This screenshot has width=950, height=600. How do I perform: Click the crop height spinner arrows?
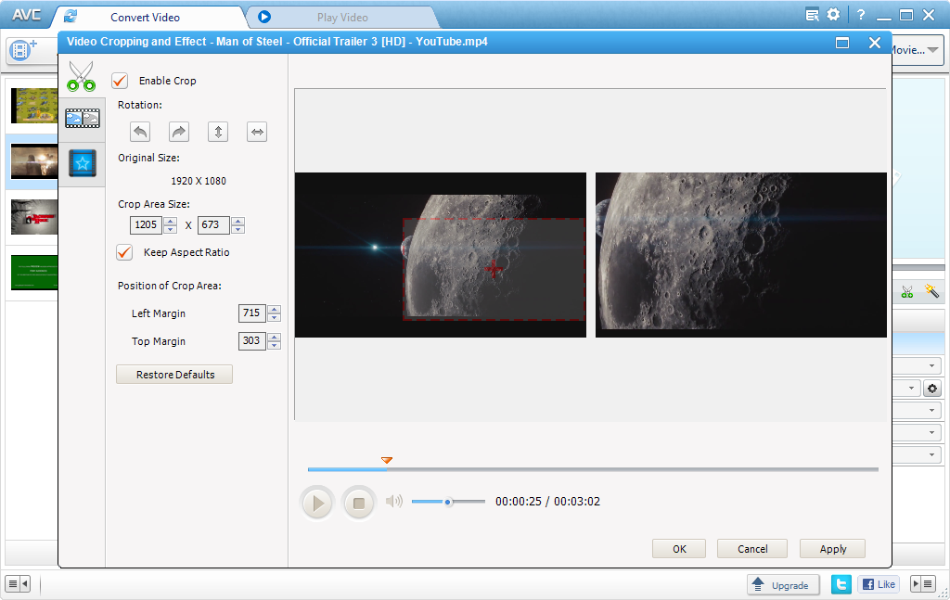click(x=238, y=225)
